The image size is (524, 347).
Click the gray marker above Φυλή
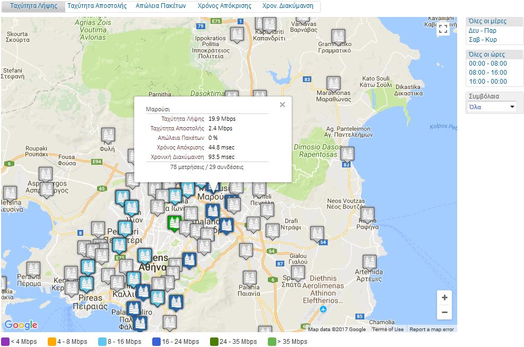pyautogui.click(x=108, y=135)
